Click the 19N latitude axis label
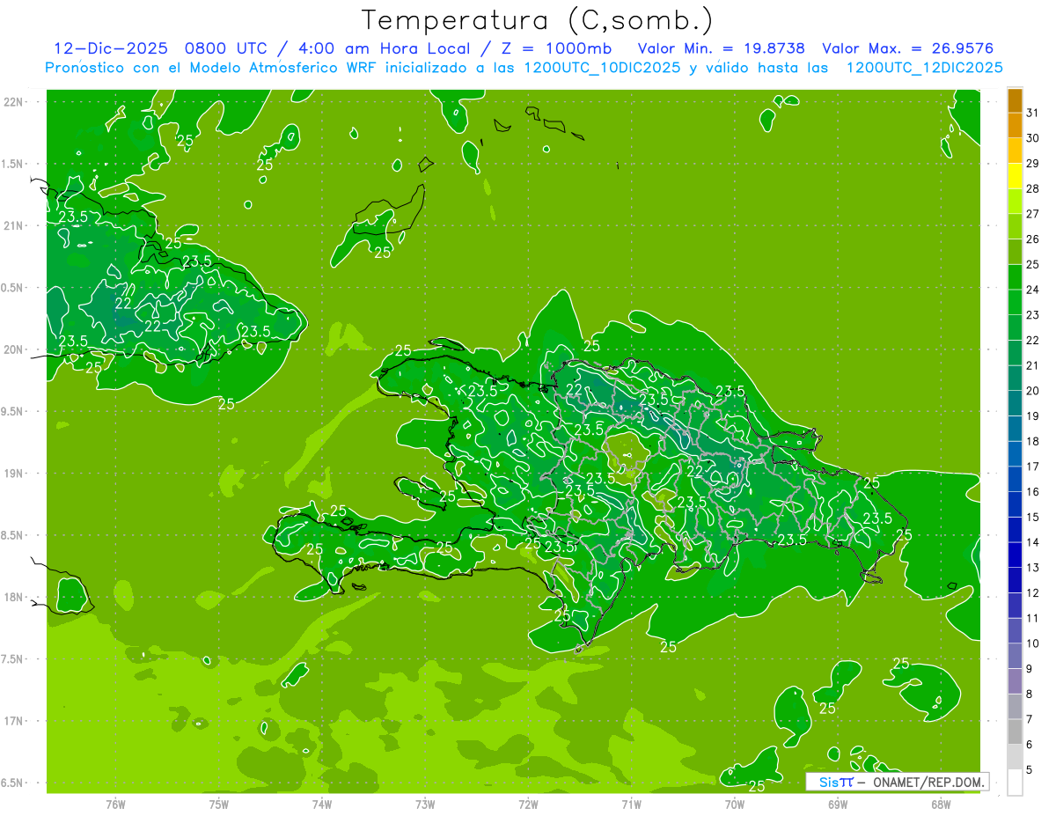 tap(14, 473)
